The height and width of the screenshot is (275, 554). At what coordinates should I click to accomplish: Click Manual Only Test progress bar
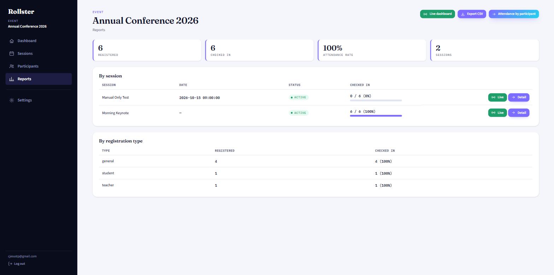click(376, 100)
